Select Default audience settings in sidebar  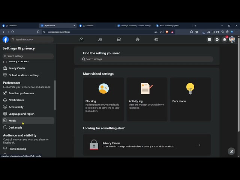pos(28,75)
